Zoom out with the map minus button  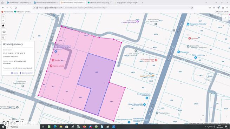[3, 20]
